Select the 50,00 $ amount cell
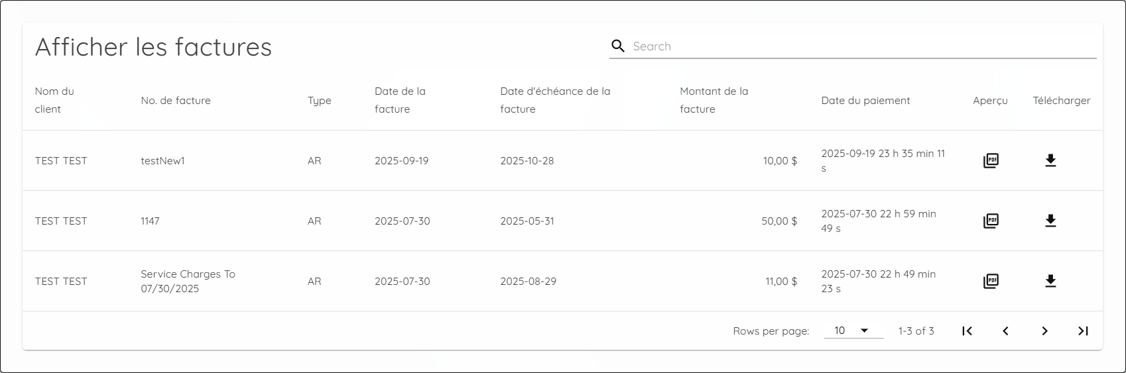The width and height of the screenshot is (1126, 373). coord(779,221)
